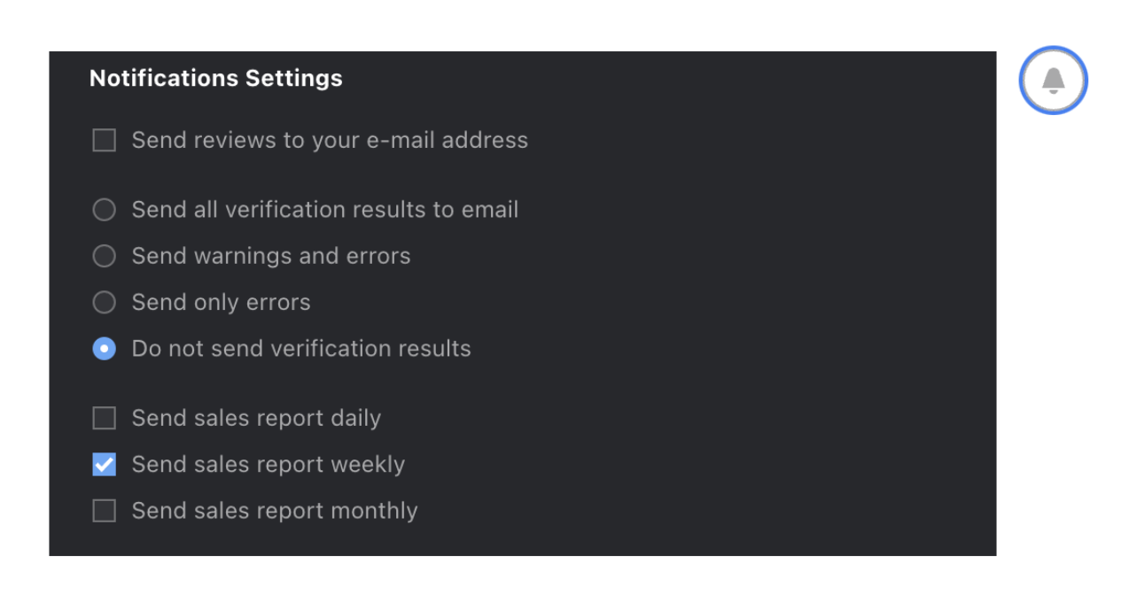Click the only checked blue checkbox
The image size is (1129, 602).
(x=105, y=464)
